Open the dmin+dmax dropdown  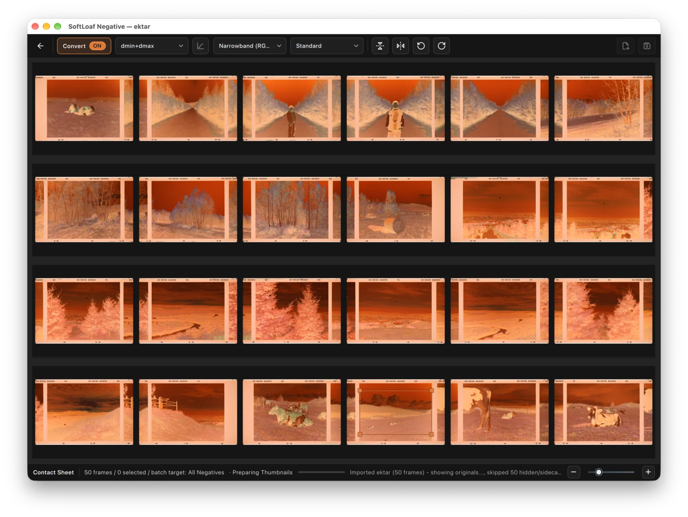point(151,46)
